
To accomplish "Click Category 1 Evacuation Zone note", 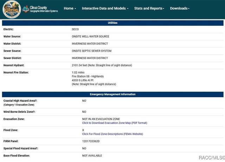I will point(19,105).
